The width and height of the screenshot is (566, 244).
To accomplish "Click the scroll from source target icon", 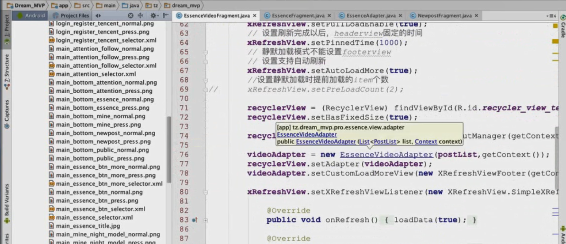I will [x=131, y=15].
